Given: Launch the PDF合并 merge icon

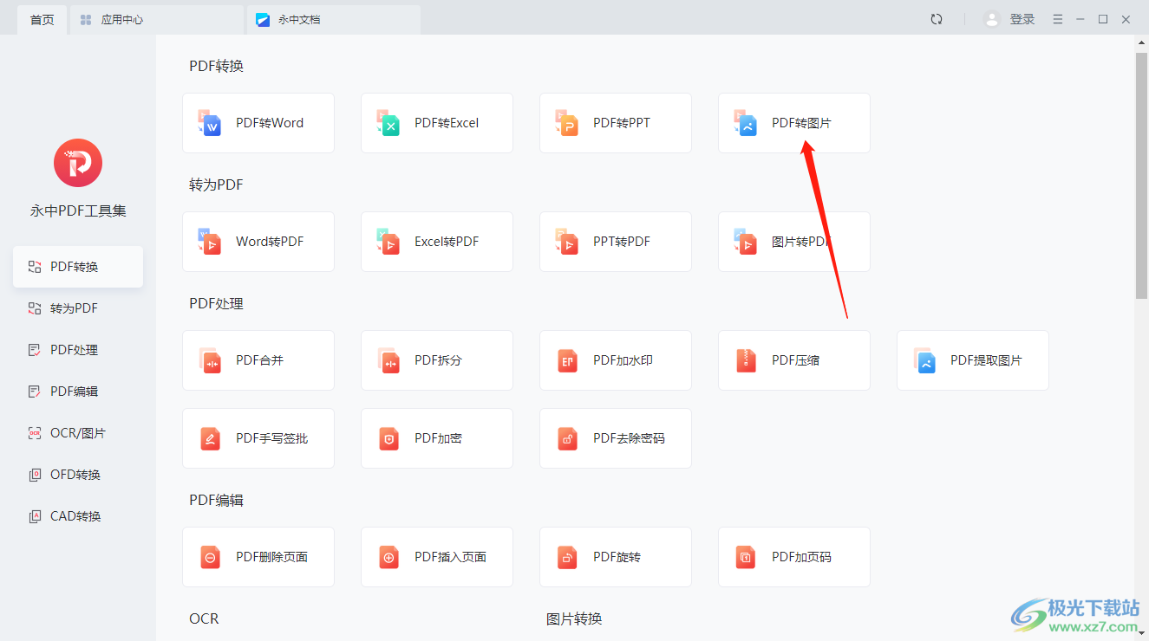Looking at the screenshot, I should click(210, 360).
